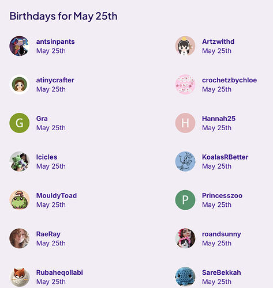Image resolution: width=273 pixels, height=288 pixels.
Task: Click RaeRay's portrait photo avatar
Action: tap(20, 238)
